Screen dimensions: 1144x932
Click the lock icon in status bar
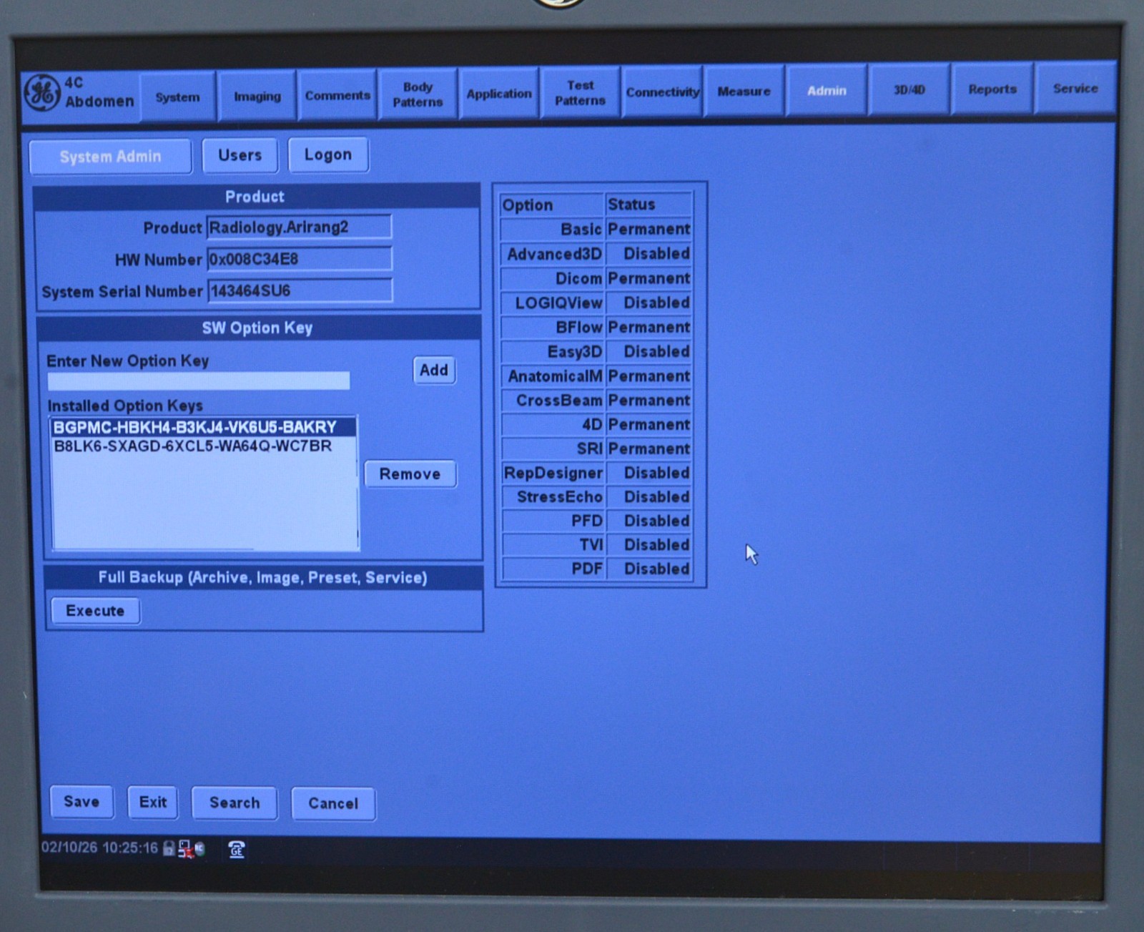(169, 848)
